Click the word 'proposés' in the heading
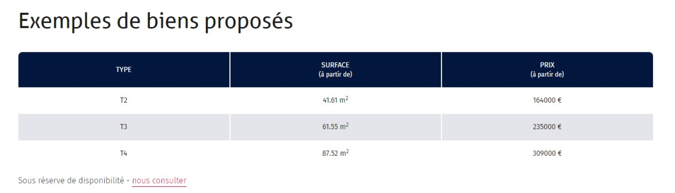 (x=248, y=21)
